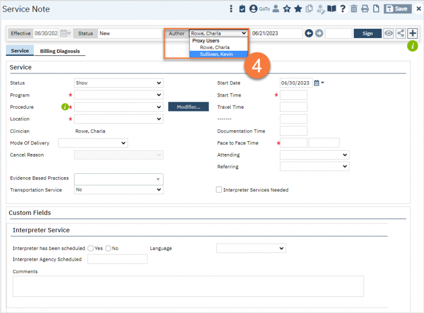Click the plus icon next to share
Screen dimensions: 424x313
pos(412,33)
